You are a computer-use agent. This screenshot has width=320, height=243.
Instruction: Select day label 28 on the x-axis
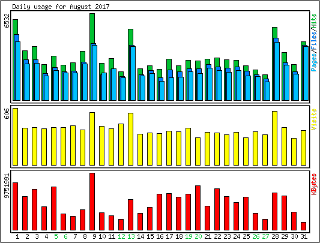pos(275,236)
